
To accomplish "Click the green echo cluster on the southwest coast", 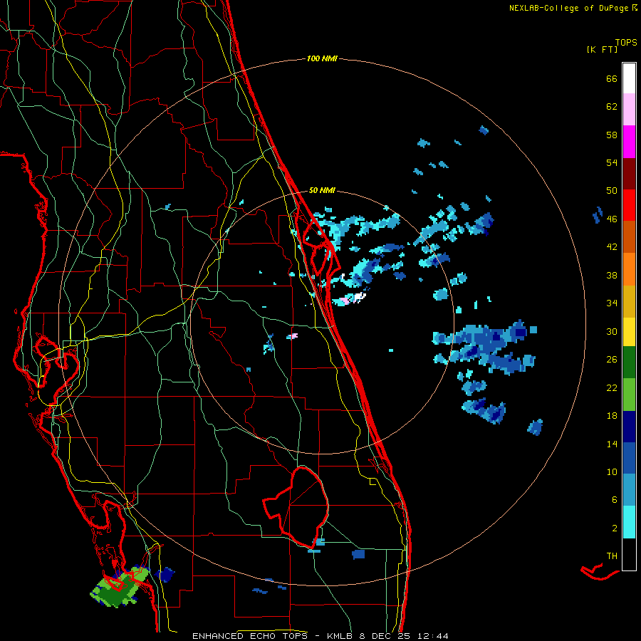I will 120,587.
